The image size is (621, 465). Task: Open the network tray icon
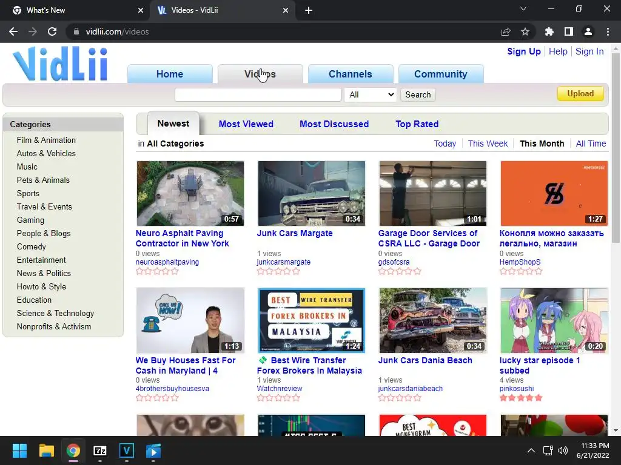coord(548,450)
